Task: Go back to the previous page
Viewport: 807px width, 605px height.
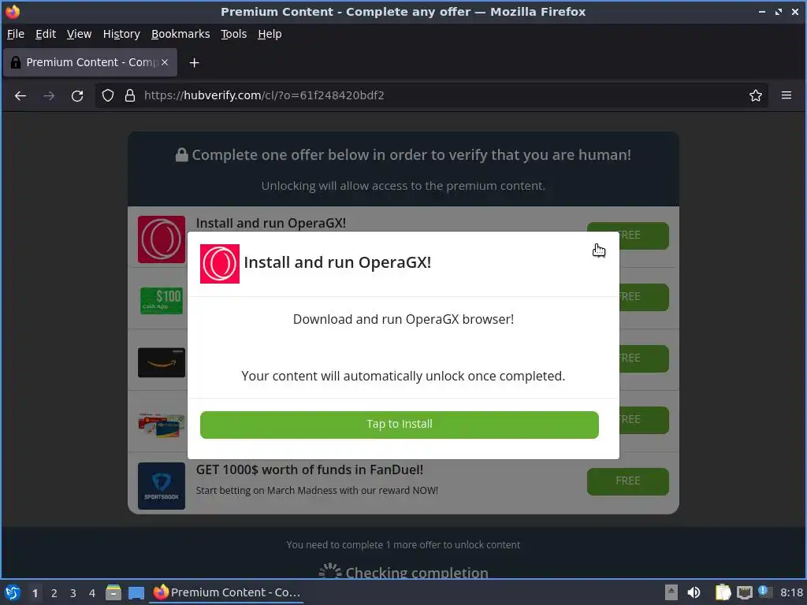Action: 20,95
